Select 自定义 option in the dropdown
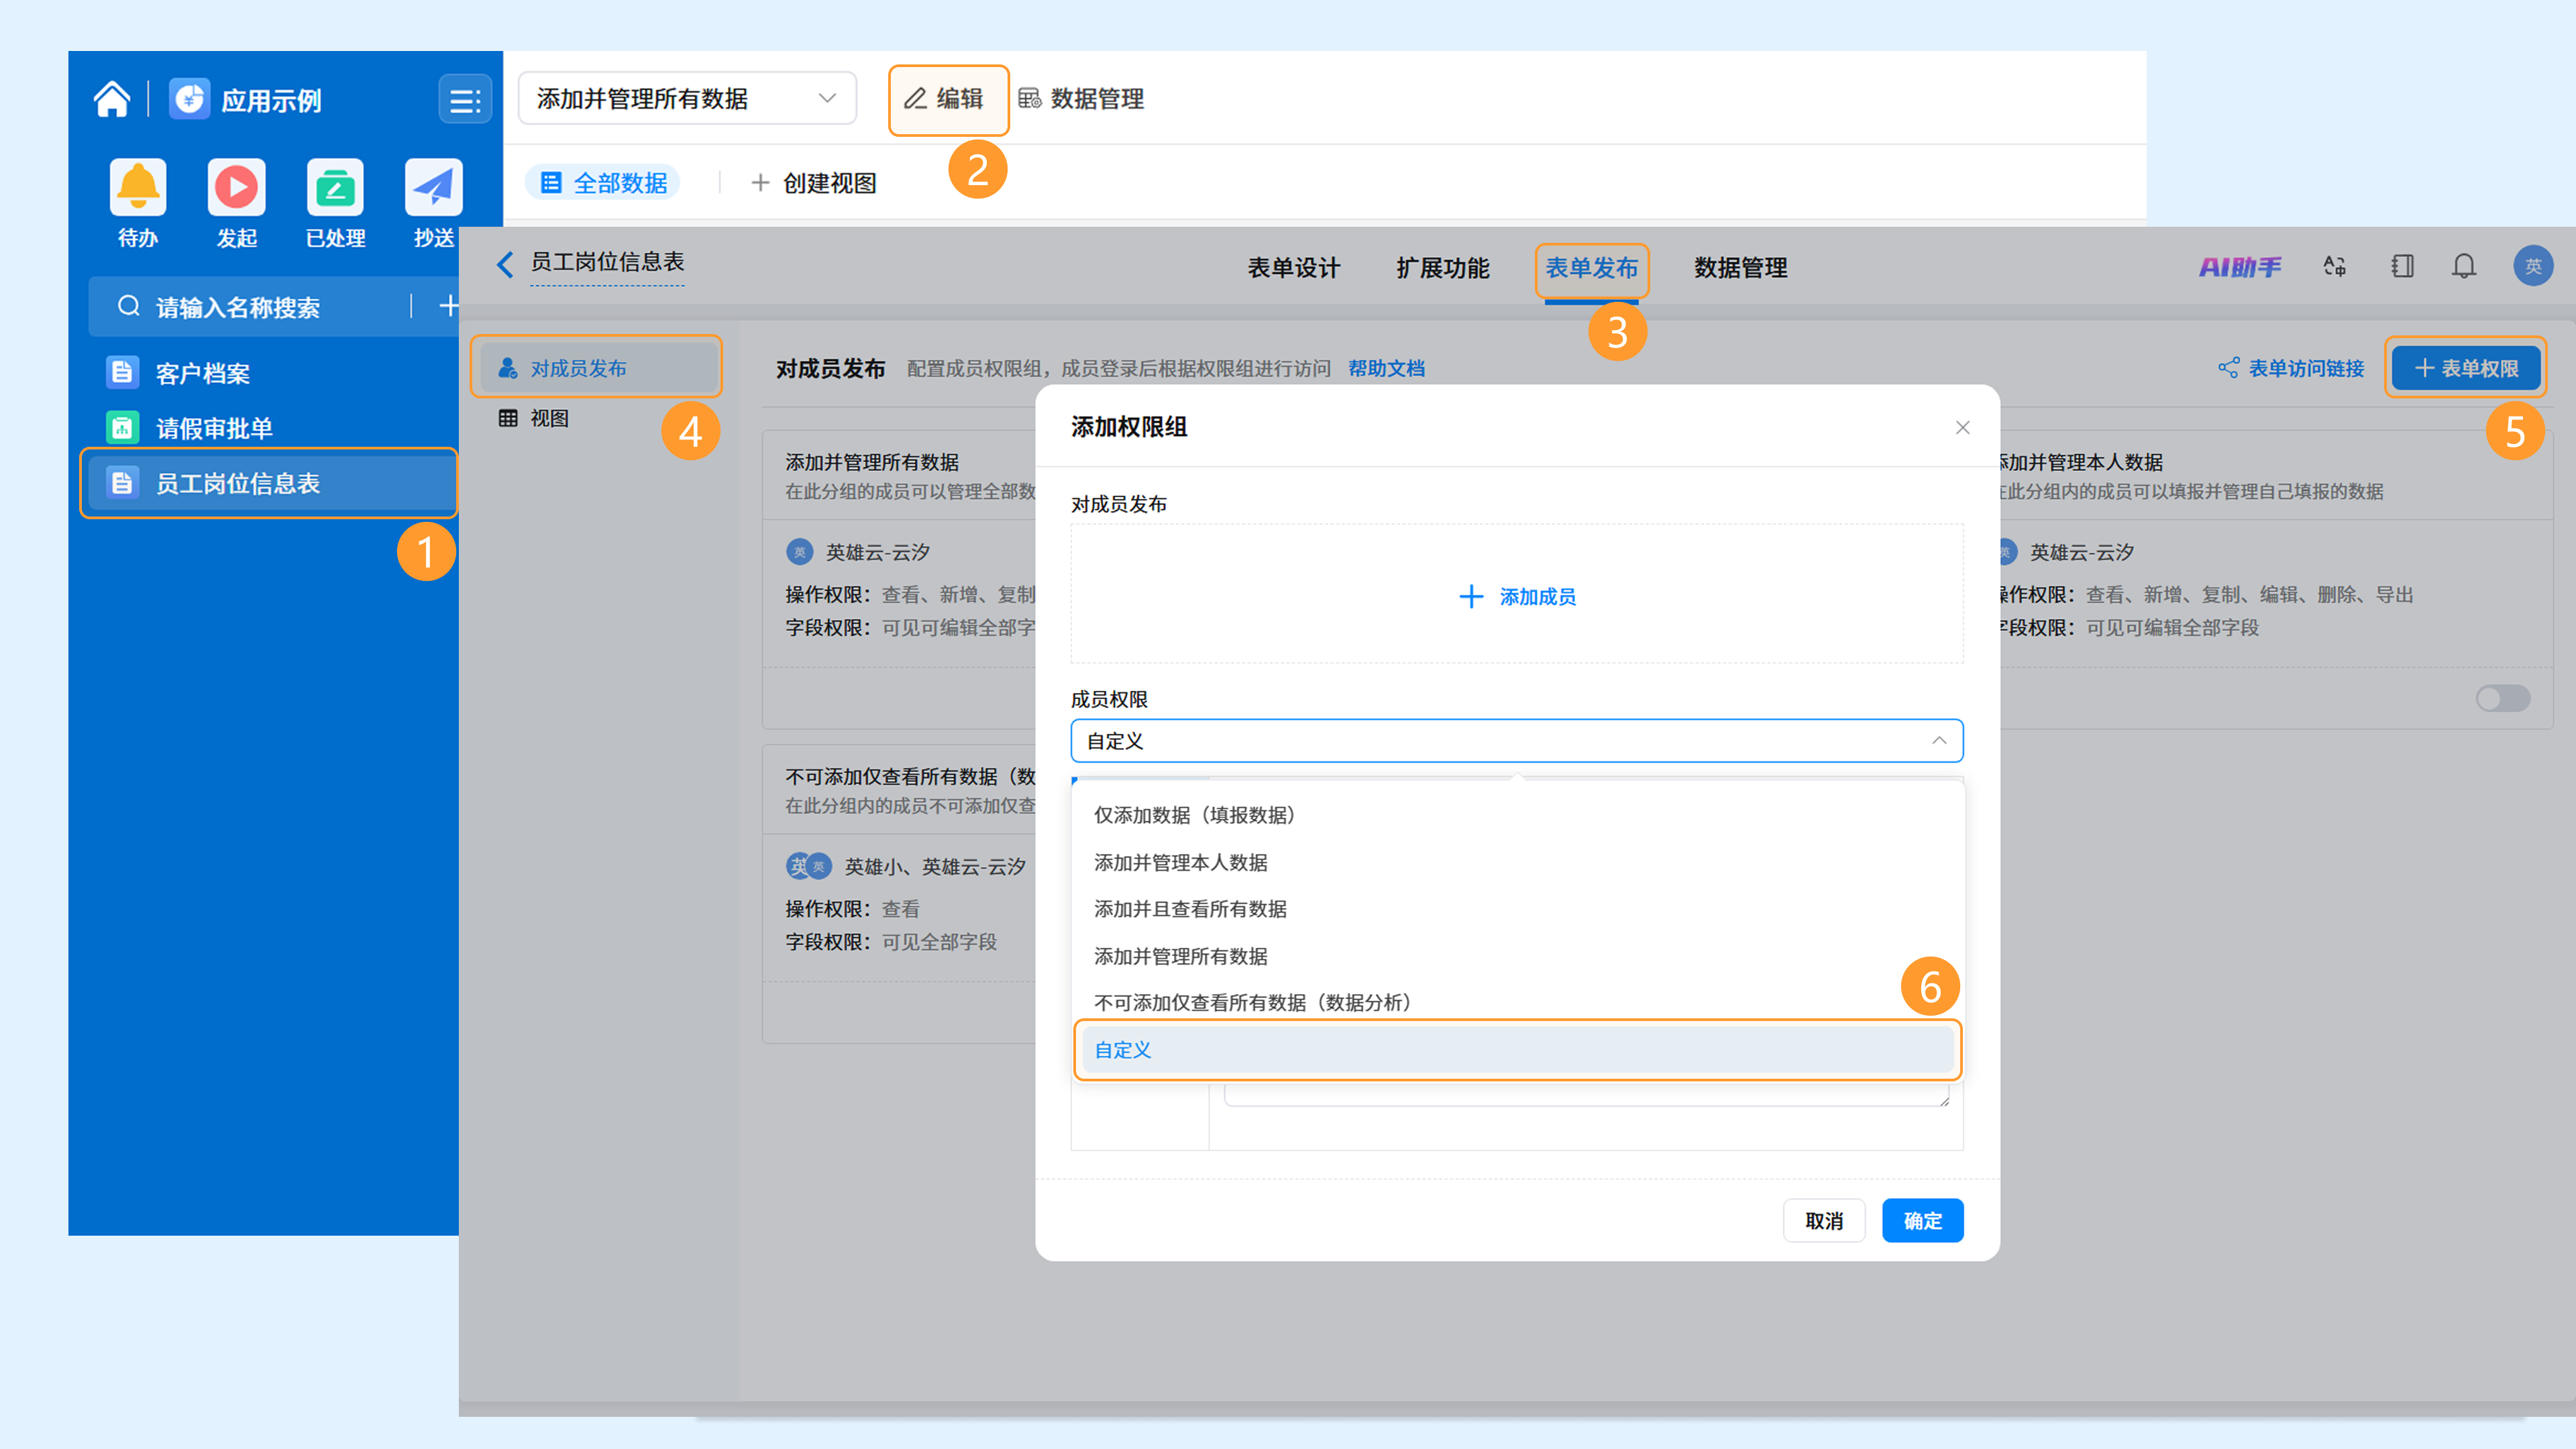Screen dimensions: 2576x1449 pyautogui.click(x=1518, y=1050)
